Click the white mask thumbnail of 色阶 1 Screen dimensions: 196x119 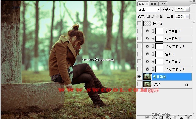point(159,54)
